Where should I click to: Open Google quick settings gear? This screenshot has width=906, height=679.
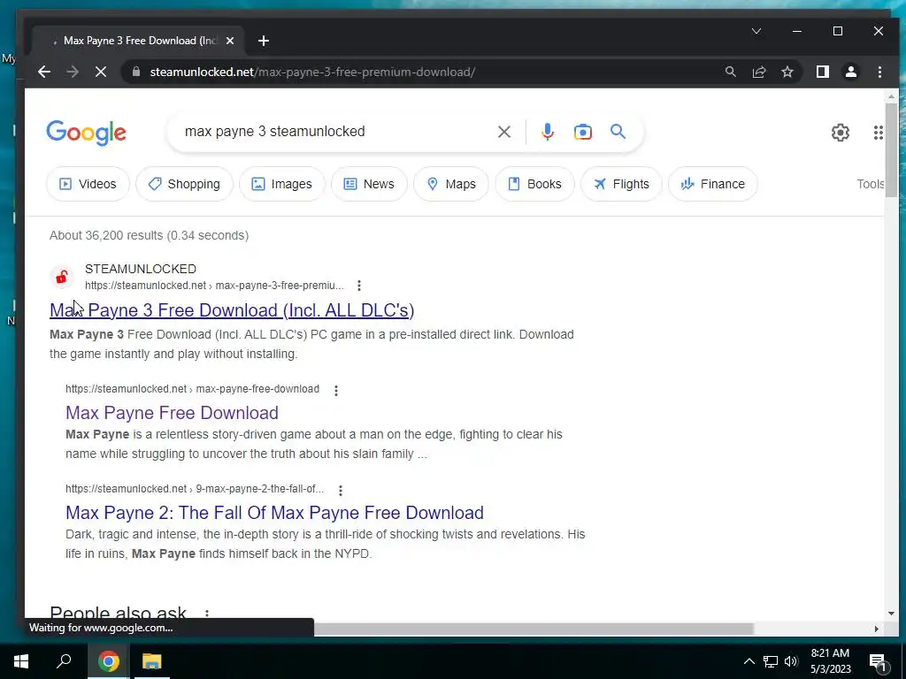[x=841, y=133]
